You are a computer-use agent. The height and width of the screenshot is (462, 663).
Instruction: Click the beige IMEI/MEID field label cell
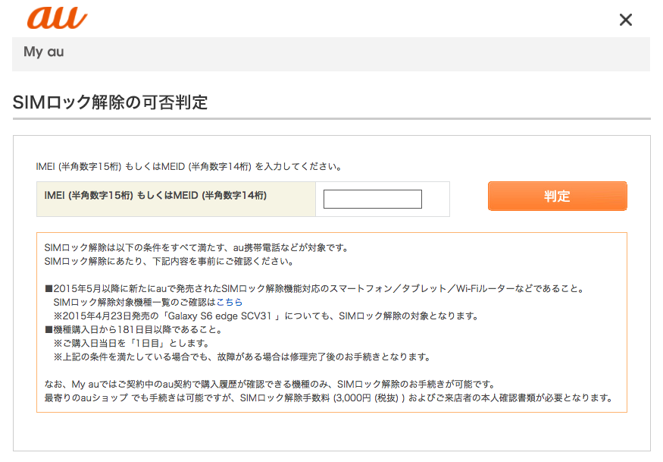176,199
